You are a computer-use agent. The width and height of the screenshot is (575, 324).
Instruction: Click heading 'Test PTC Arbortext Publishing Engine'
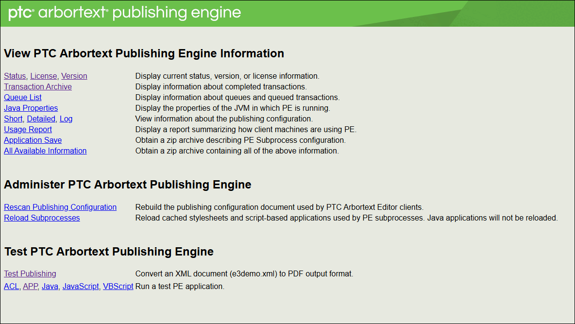109,252
